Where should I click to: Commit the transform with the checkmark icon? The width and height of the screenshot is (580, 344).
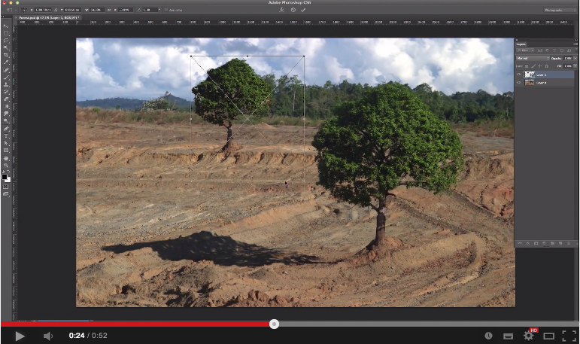pos(303,10)
